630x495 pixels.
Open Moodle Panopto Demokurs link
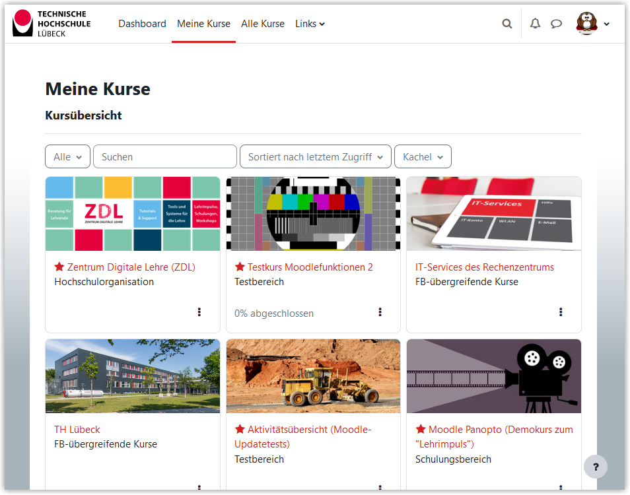coord(494,437)
